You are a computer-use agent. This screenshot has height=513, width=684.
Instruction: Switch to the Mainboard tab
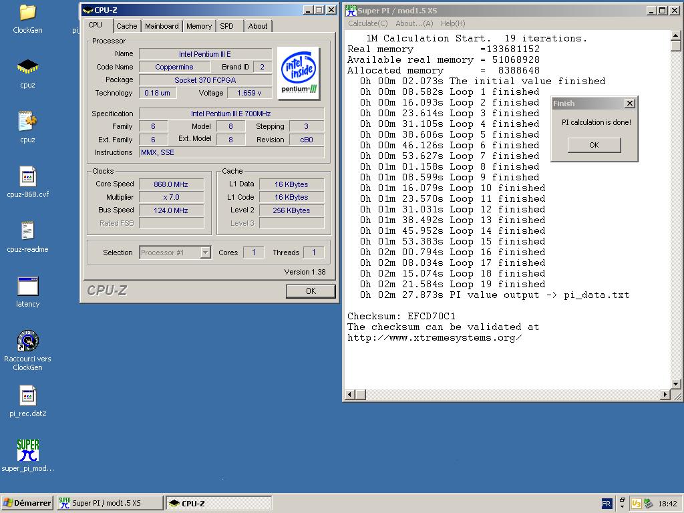pos(162,26)
